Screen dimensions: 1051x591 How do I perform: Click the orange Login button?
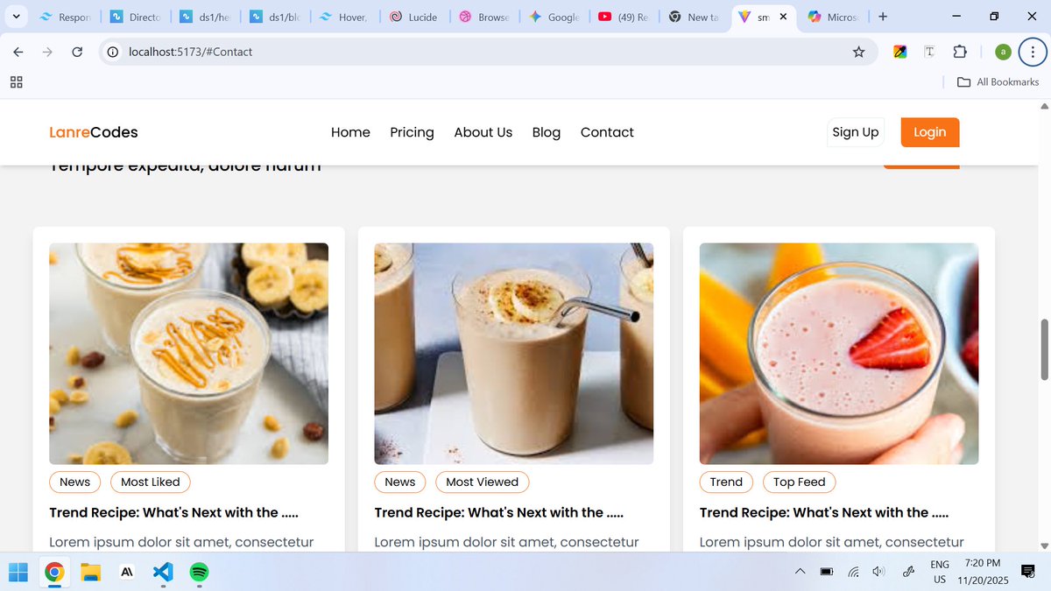pyautogui.click(x=929, y=132)
